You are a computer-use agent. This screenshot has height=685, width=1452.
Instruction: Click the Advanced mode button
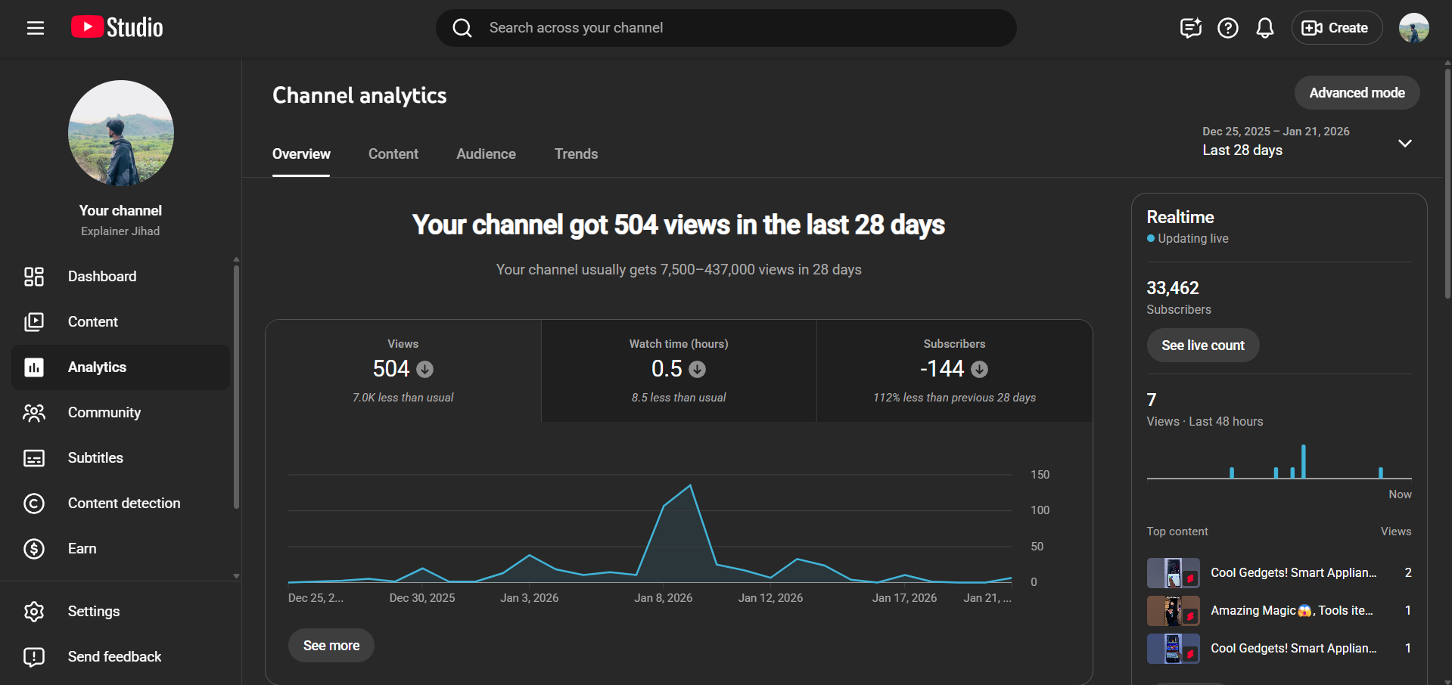click(1357, 93)
